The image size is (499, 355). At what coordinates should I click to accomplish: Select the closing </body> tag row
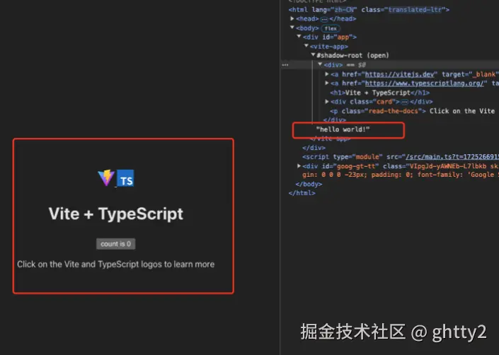point(309,184)
